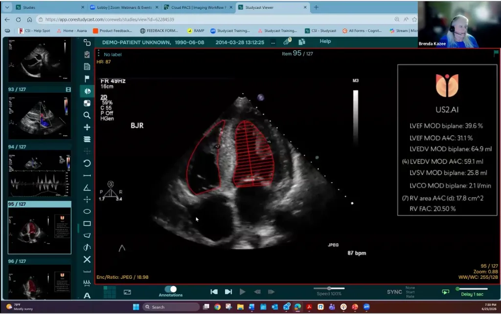Viewport: 501px width, 314px height.
Task: Skip to next image
Action: [x=228, y=292]
